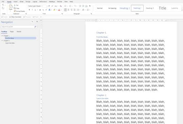Image resolution: width=183 pixels, height=124 pixels.
Task: Close the Navigation pane
Action: (x=37, y=22)
